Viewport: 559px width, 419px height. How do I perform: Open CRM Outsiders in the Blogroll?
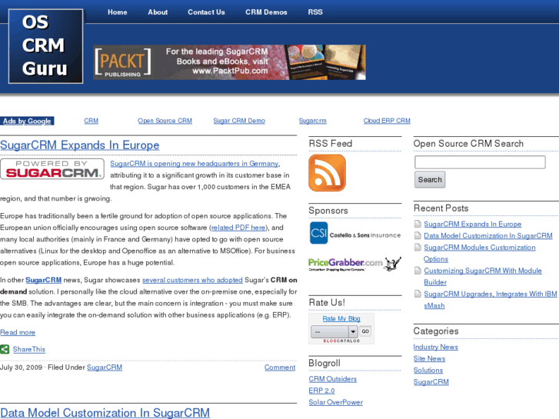pos(333,379)
